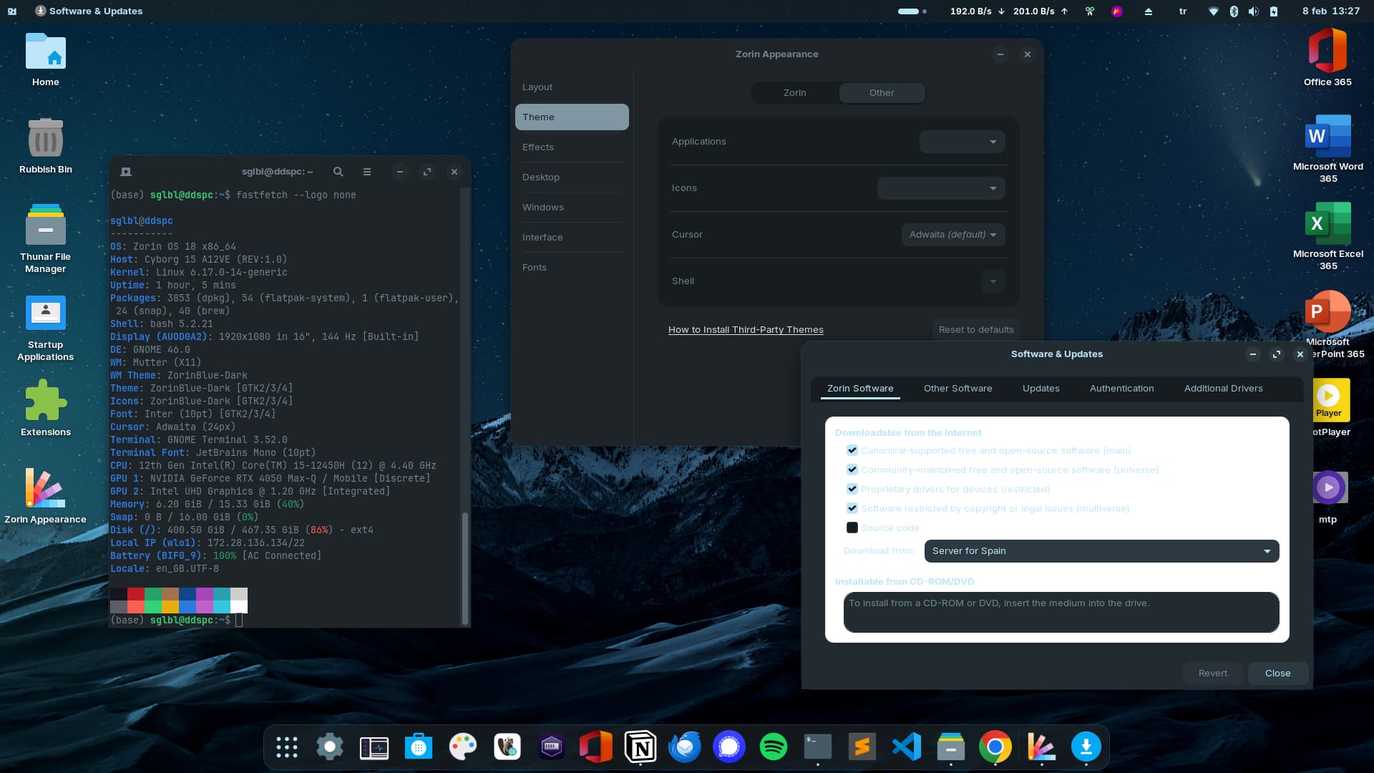Switch to the Additional Drivers tab
Viewport: 1374px width, 773px height.
[x=1223, y=388]
